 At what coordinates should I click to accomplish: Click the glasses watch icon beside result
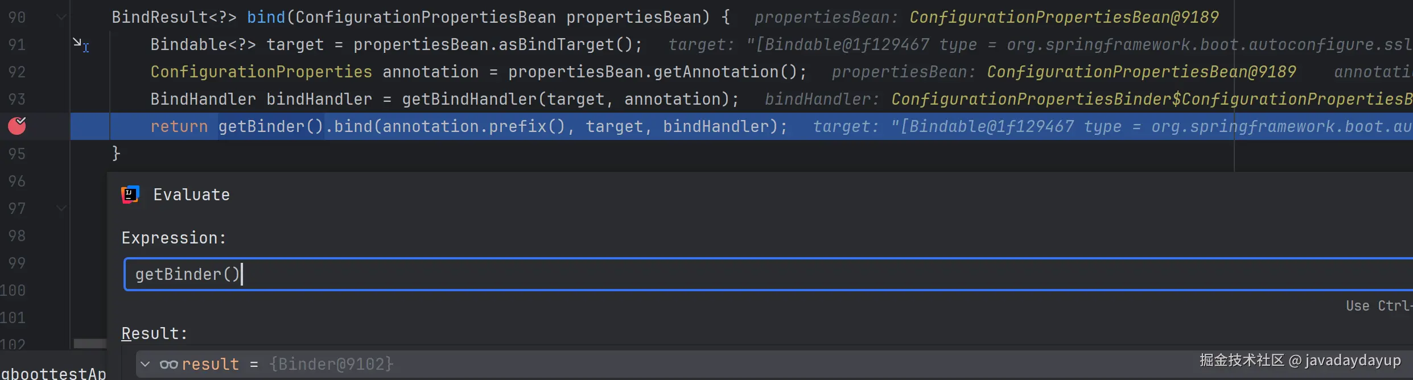(x=168, y=364)
